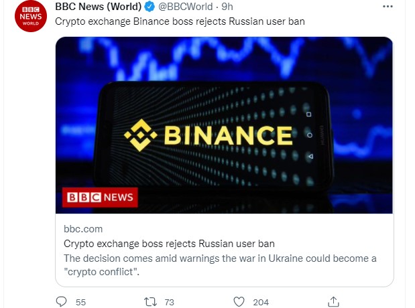Click the share upload icon
415x308 pixels.
click(333, 302)
